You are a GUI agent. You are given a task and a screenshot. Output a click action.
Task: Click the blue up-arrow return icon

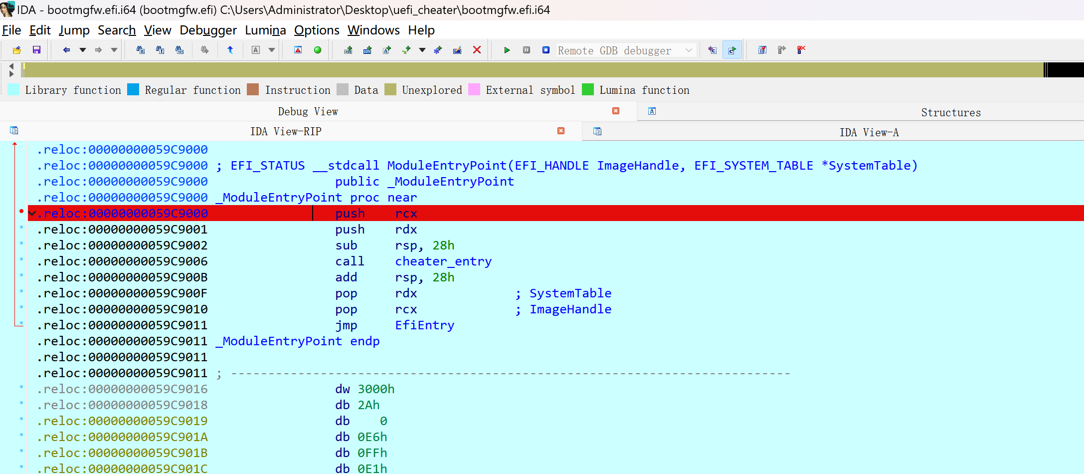[x=230, y=50]
